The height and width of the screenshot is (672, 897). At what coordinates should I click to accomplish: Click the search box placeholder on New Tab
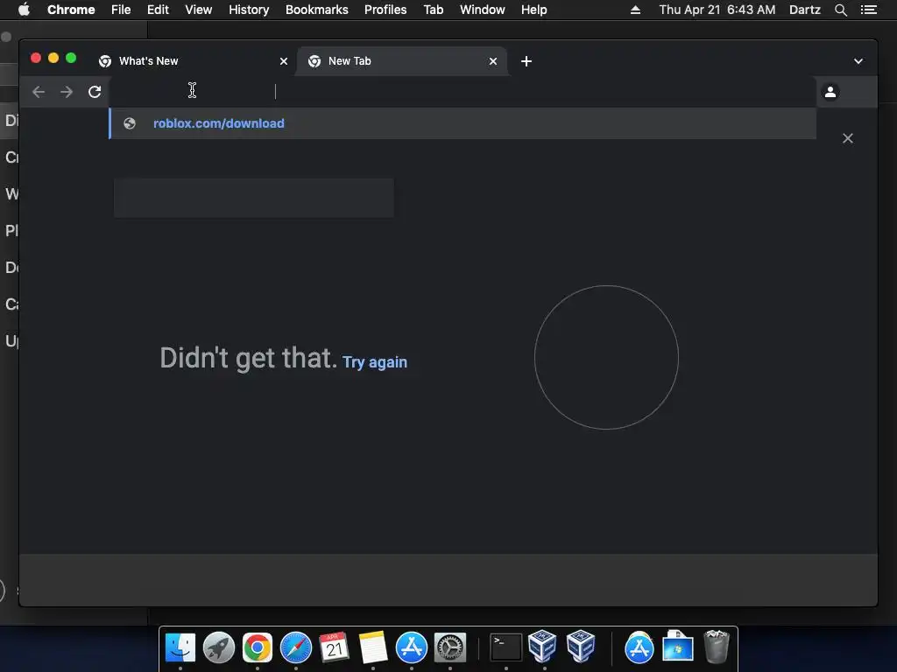click(254, 198)
